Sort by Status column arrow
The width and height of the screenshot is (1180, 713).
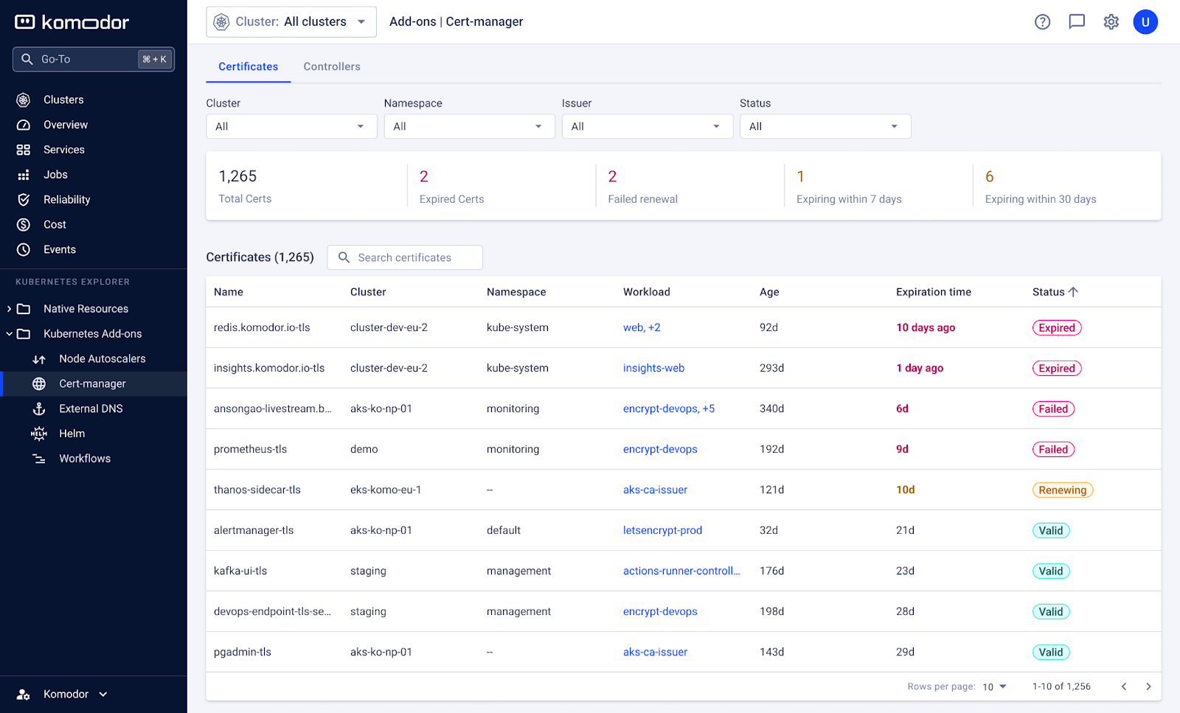coord(1074,292)
